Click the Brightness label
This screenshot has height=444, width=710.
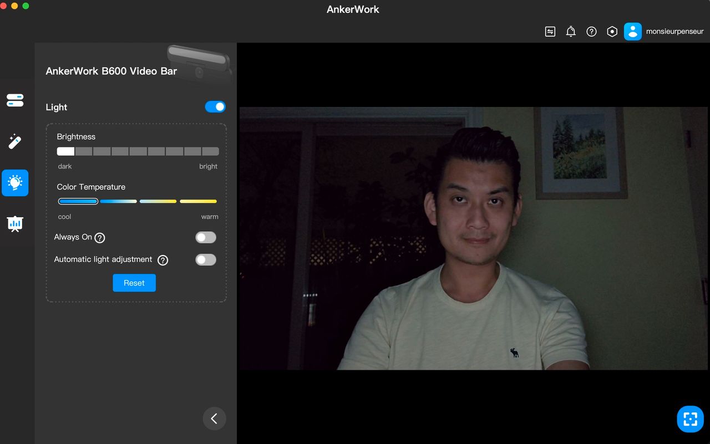pos(76,136)
